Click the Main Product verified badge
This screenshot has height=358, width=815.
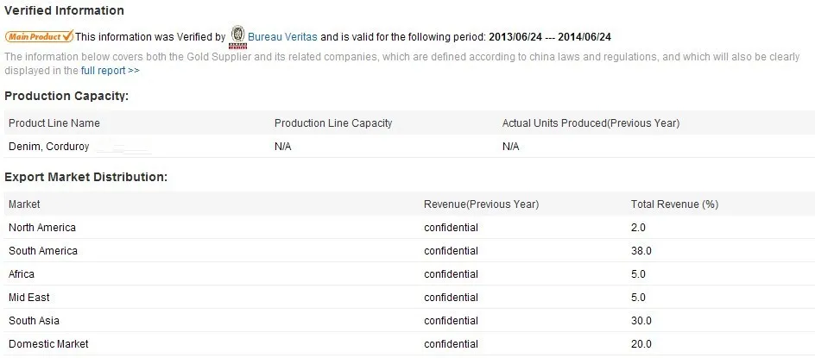[39, 37]
